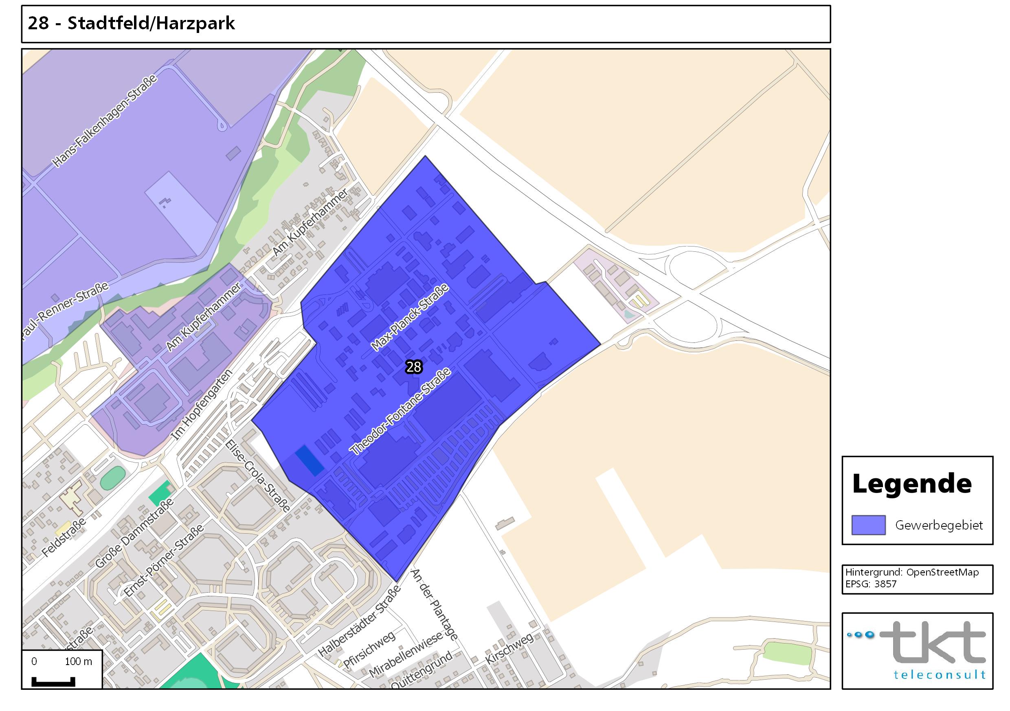The width and height of the screenshot is (1010, 711).
Task: Click the title '28 - Stadtfeld/Harzpark'
Action: [131, 23]
